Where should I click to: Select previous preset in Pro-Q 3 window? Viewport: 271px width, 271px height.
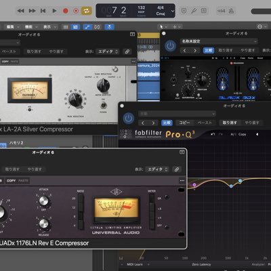143,123
